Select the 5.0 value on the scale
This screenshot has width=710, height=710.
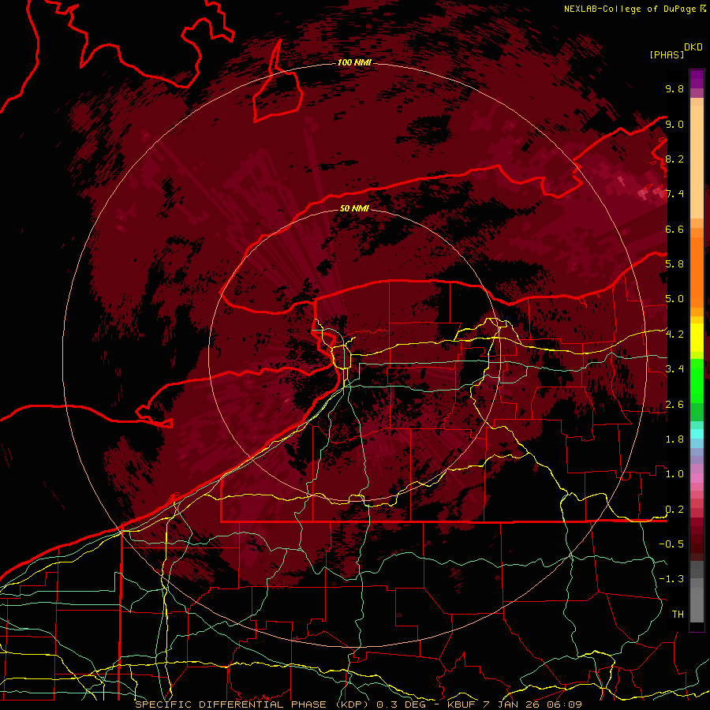(x=674, y=299)
